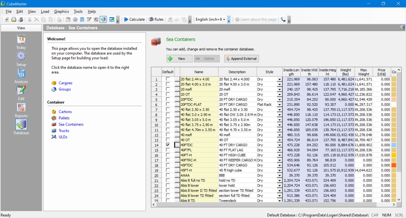Open the Style dropdown for 40FTDC
This screenshot has width=406, height=218.
(280, 145)
